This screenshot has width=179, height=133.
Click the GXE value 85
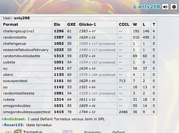[69, 106]
